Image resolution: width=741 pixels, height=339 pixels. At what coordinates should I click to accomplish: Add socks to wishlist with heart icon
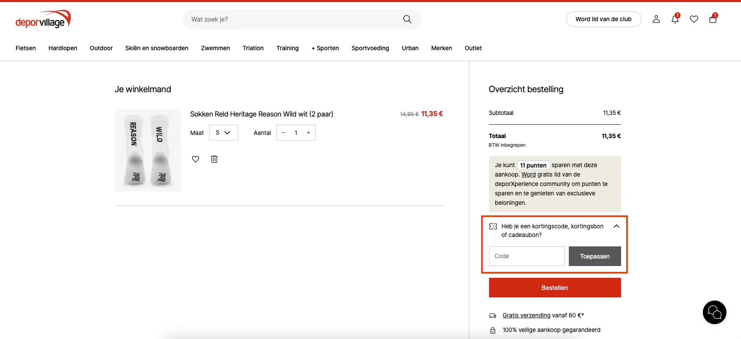tap(196, 159)
